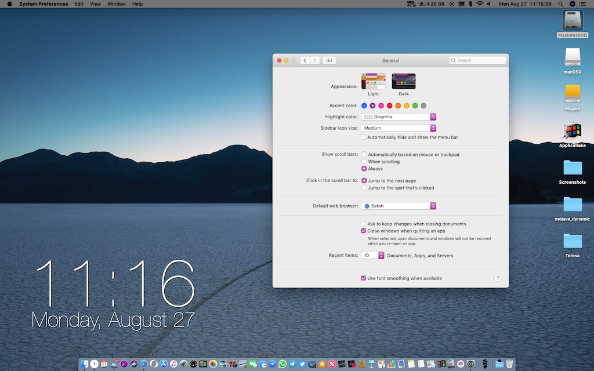Uncheck Close windows when quitting an app

[x=363, y=231]
